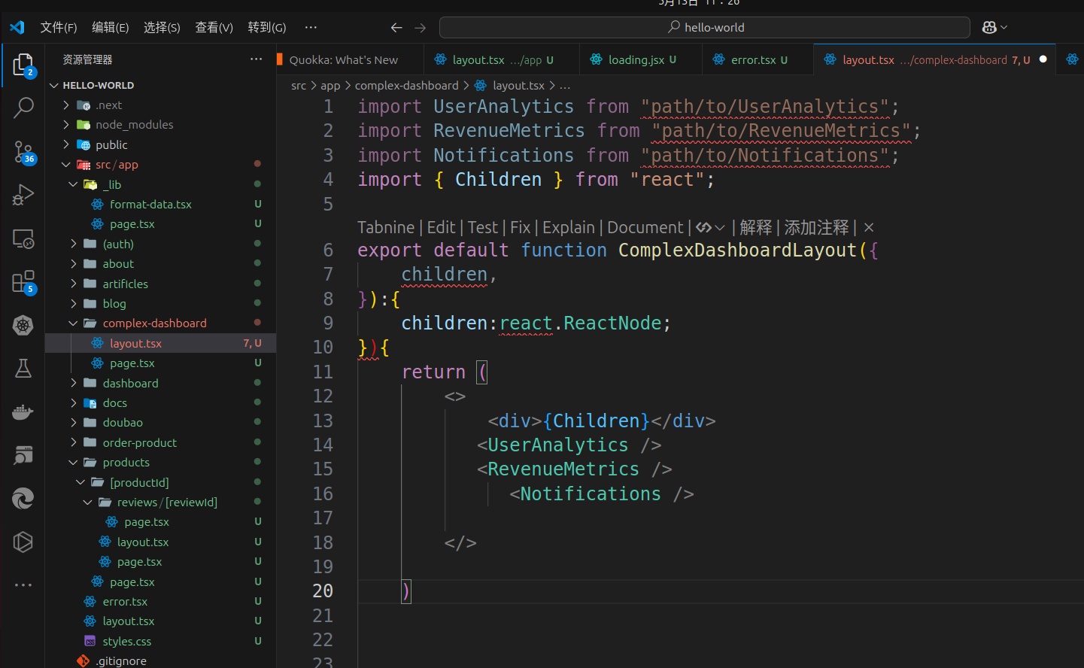Open the 文件(F) menu

pos(58,28)
